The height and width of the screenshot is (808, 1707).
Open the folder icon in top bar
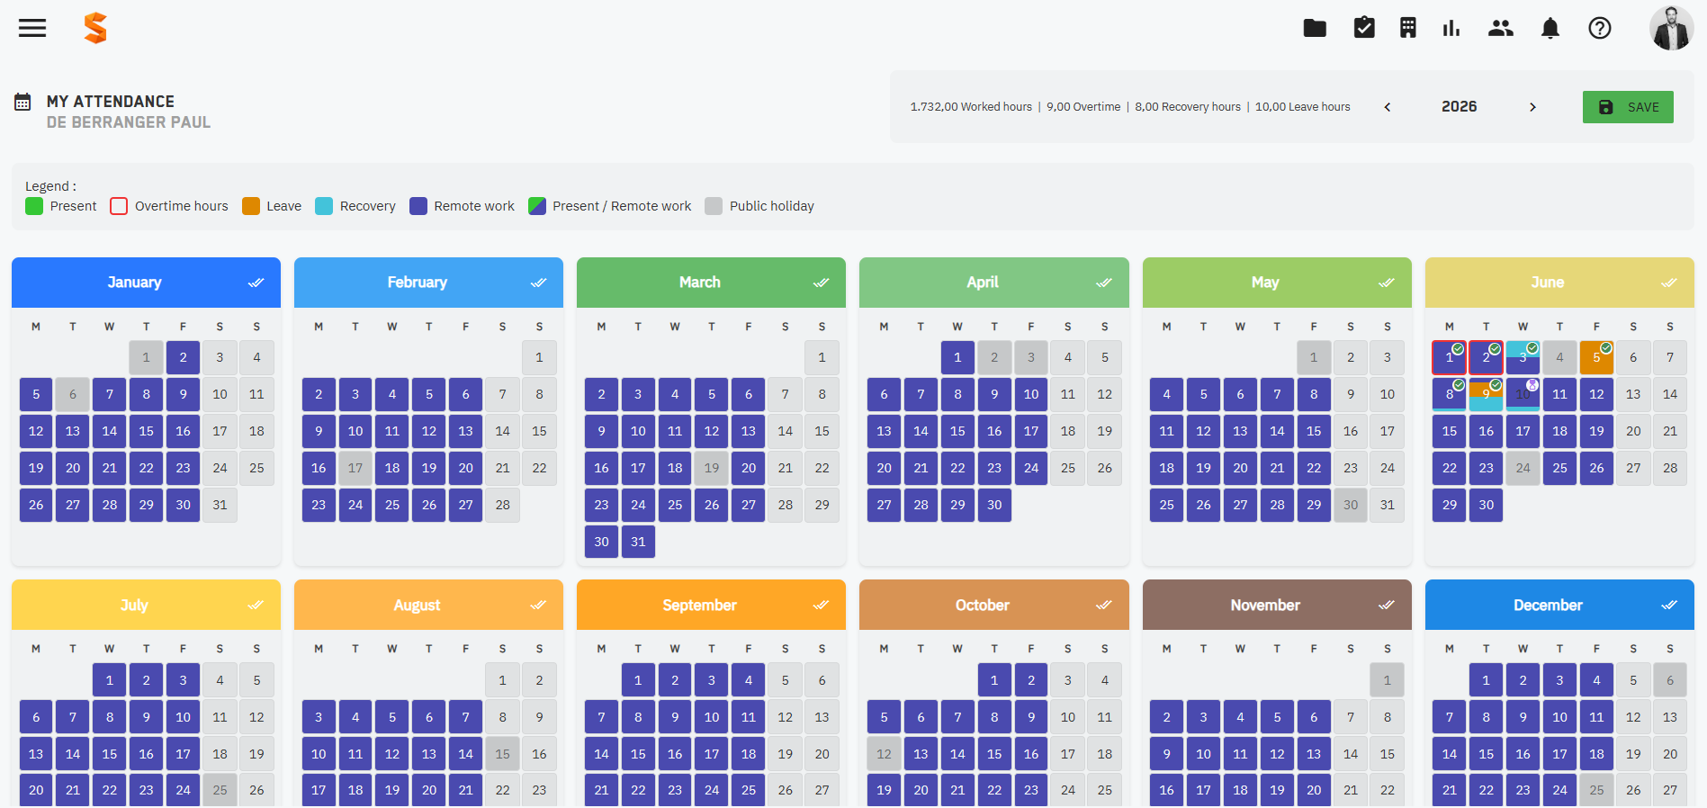coord(1315,28)
